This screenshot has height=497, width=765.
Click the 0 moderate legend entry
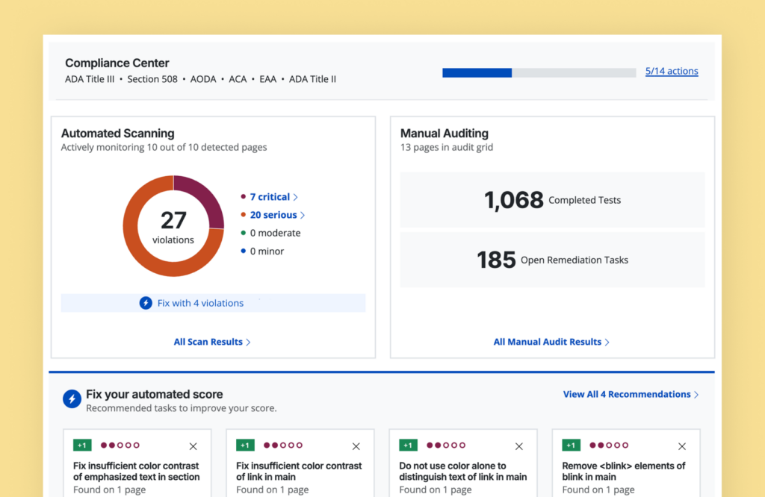pyautogui.click(x=270, y=233)
